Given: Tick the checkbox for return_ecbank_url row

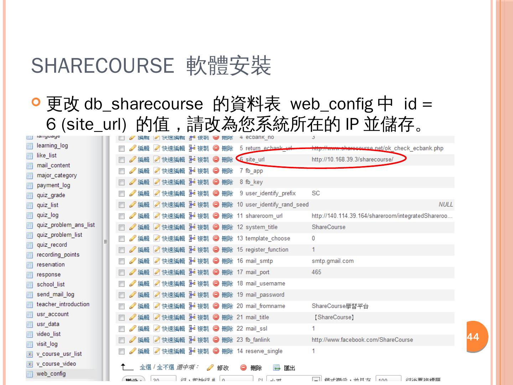Looking at the screenshot, I should [122, 149].
